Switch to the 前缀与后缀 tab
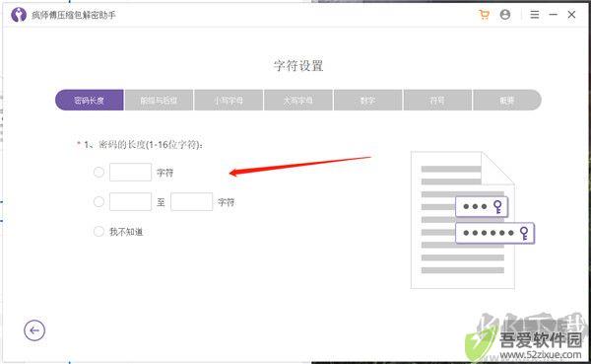The height and width of the screenshot is (364, 591). (x=159, y=100)
